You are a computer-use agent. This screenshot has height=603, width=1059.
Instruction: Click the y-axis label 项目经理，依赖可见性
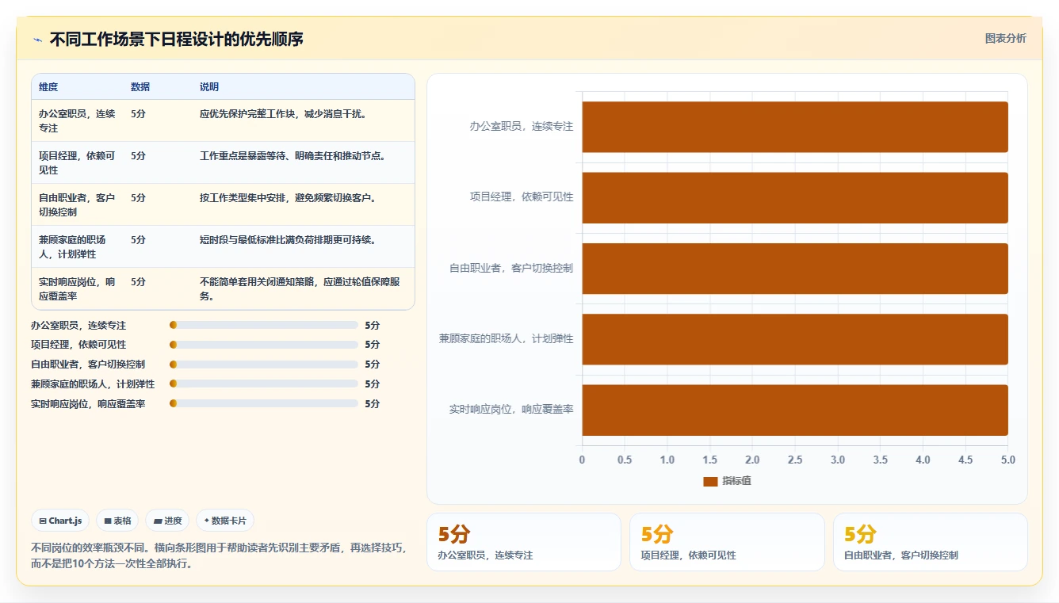(x=522, y=197)
